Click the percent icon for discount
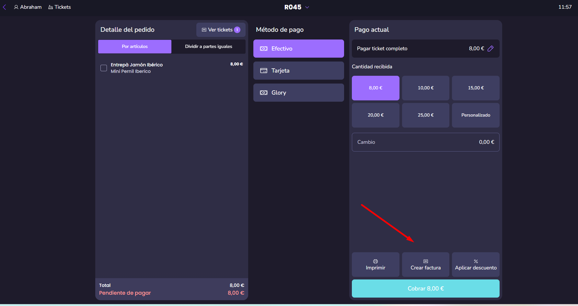Image resolution: width=578 pixels, height=306 pixels. pyautogui.click(x=476, y=261)
